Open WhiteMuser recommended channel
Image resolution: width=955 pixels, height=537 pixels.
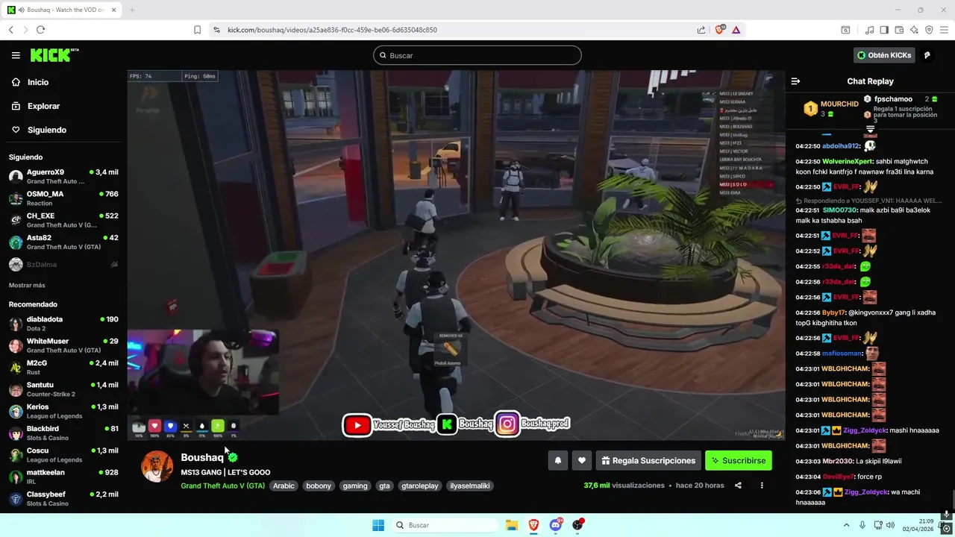click(x=63, y=345)
